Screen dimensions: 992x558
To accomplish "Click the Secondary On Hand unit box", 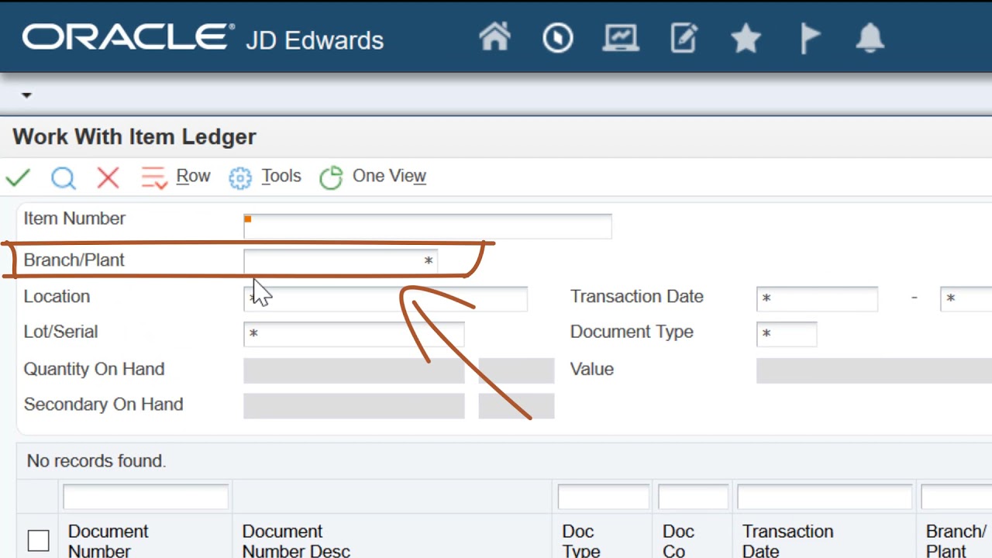I will point(516,406).
